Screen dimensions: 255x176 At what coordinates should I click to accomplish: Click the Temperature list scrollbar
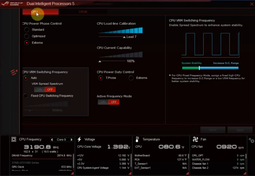[x=188, y=156]
